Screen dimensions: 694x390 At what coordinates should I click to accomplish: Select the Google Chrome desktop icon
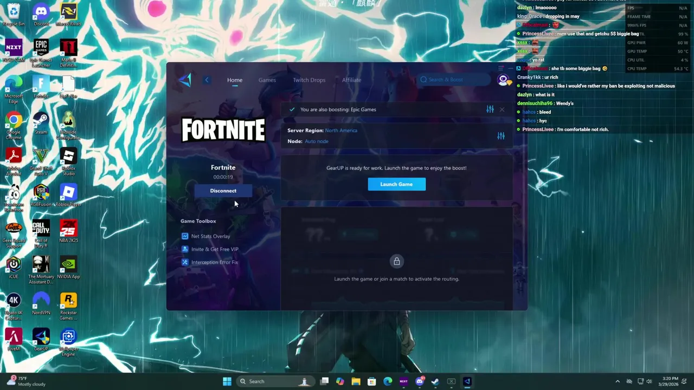14,126
